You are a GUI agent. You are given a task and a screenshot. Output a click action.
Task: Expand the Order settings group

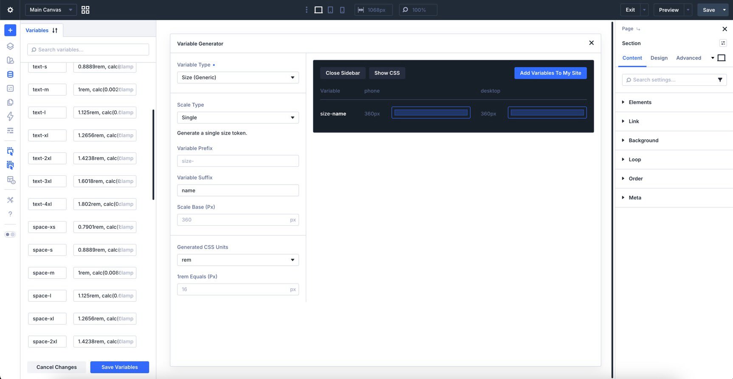click(x=674, y=179)
